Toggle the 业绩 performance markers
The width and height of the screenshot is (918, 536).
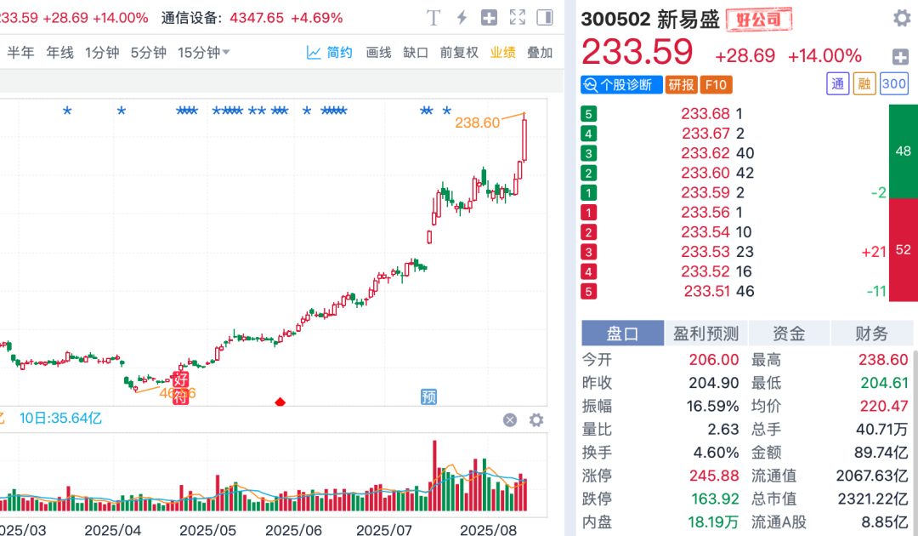[x=503, y=52]
